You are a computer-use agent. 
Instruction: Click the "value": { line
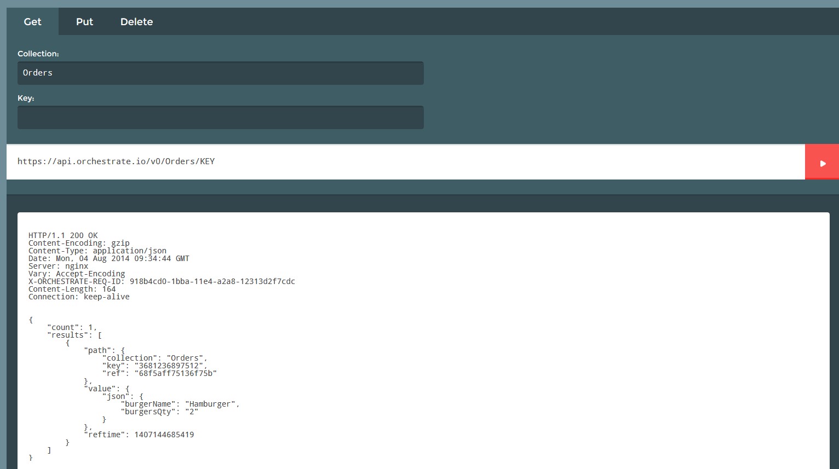point(107,389)
